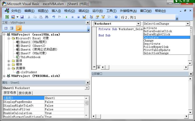Open the Insert UserForm dropdown arrow

17,17
